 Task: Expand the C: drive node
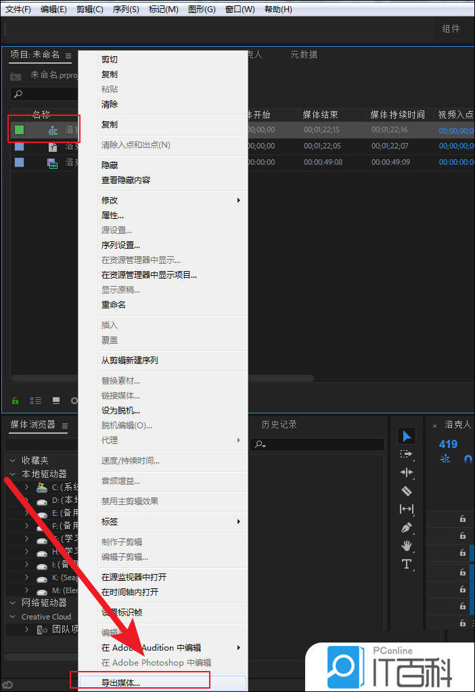pyautogui.click(x=27, y=487)
